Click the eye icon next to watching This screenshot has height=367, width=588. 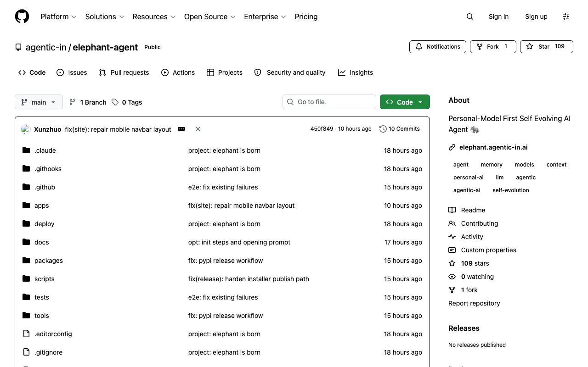(452, 277)
